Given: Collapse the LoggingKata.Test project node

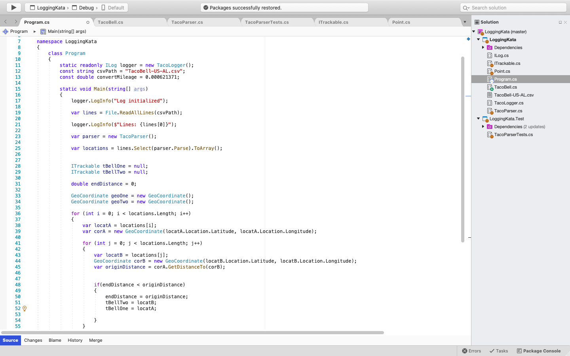Looking at the screenshot, I should coord(478,119).
